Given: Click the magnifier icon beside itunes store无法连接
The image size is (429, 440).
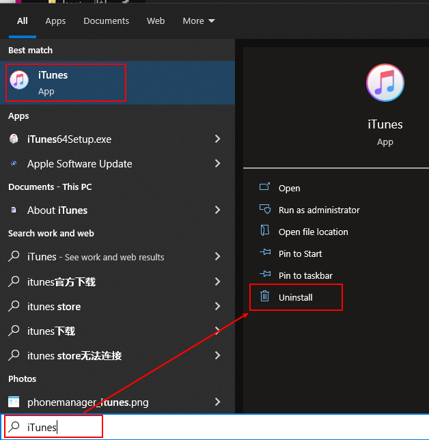Looking at the screenshot, I should coord(14,355).
